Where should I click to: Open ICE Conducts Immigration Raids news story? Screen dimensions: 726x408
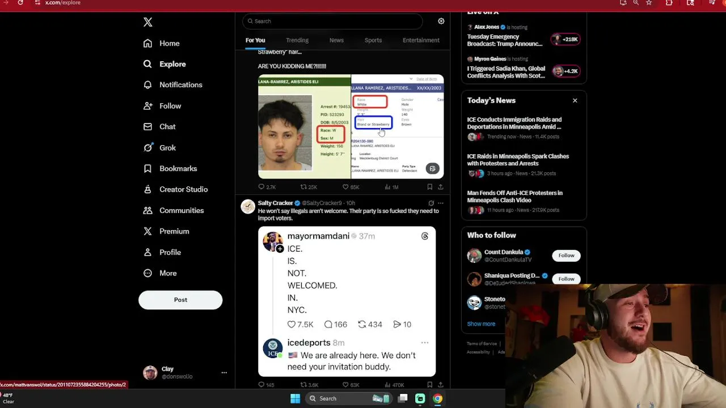coord(524,128)
